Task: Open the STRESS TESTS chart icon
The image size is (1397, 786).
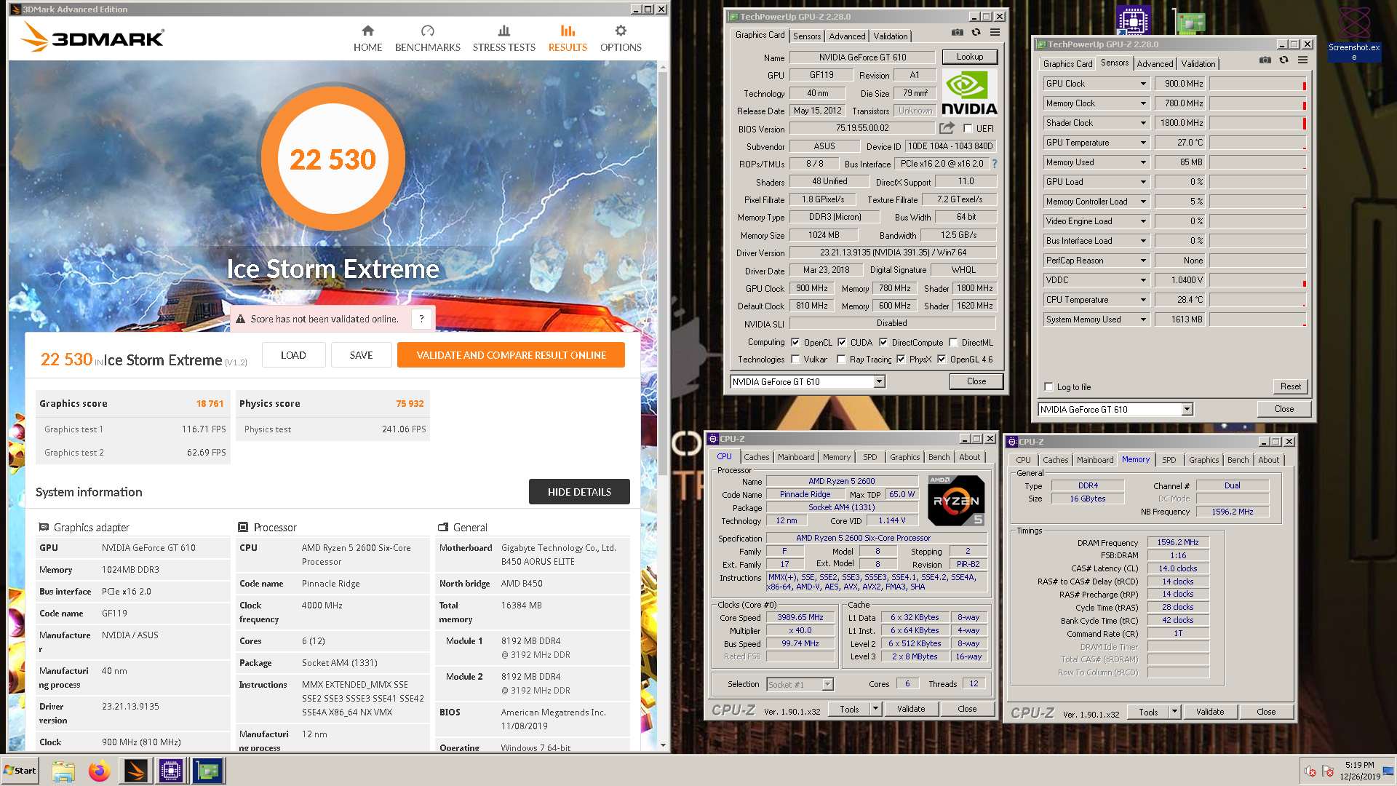Action: [x=504, y=31]
